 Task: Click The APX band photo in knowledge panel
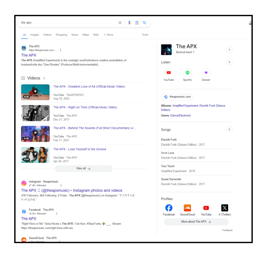pos(166,50)
